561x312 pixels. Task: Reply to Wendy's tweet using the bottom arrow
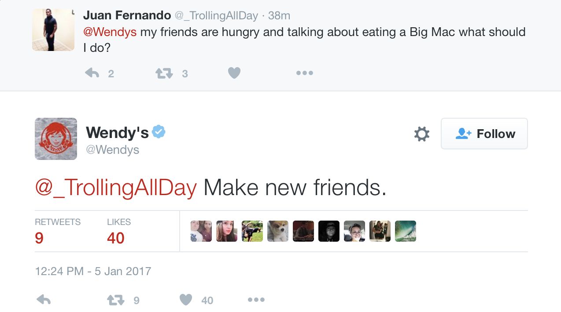44,300
